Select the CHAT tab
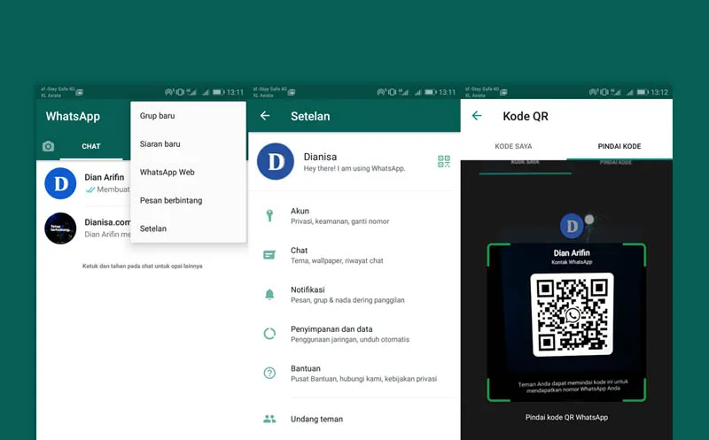The height and width of the screenshot is (440, 709). pos(91,146)
